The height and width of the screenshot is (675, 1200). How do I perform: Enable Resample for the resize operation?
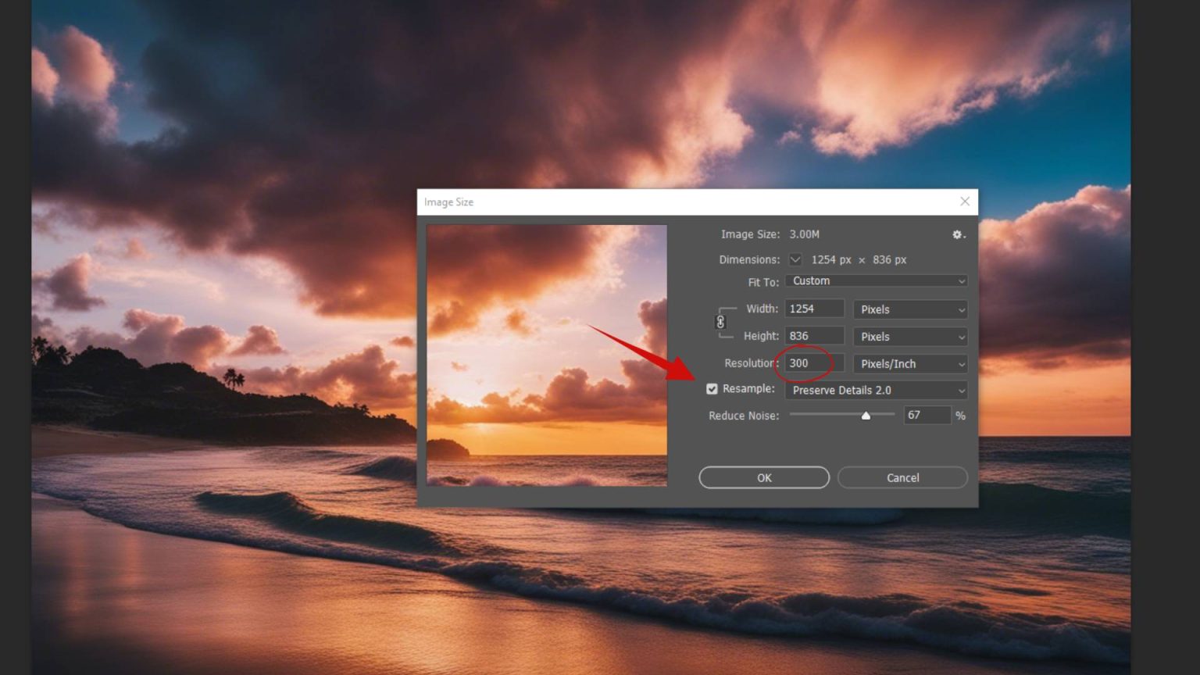[712, 388]
